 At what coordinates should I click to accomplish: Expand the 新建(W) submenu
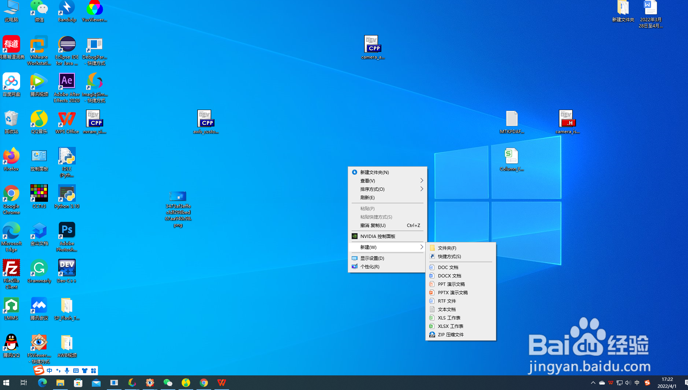(387, 247)
